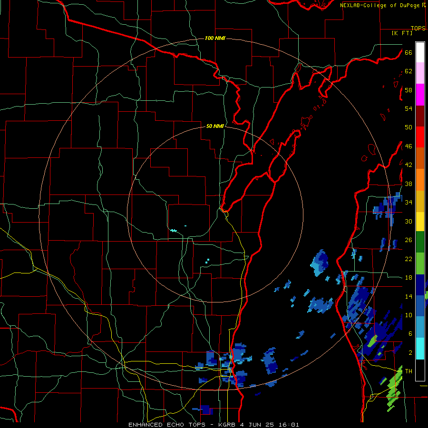The height and width of the screenshot is (428, 428).
Task: Click the '18' legend value
Action: point(409,278)
